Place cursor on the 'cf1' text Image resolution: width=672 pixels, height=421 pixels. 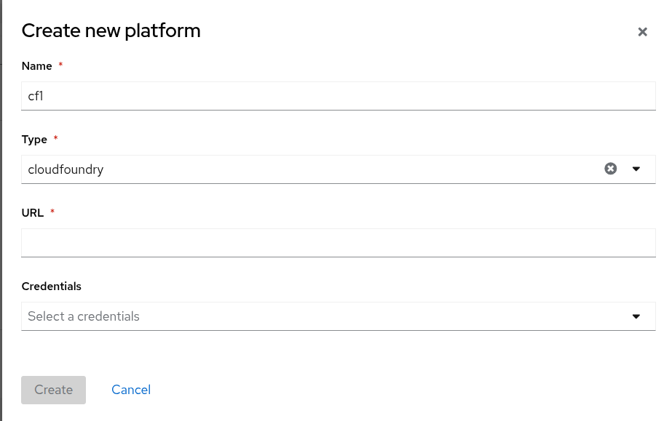tap(36, 96)
